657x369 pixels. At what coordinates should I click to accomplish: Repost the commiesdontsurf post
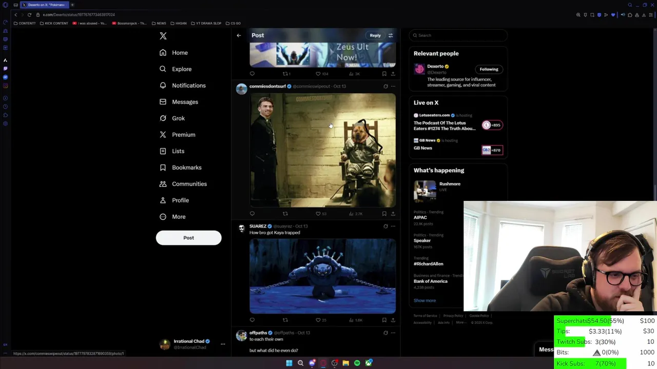click(285, 214)
